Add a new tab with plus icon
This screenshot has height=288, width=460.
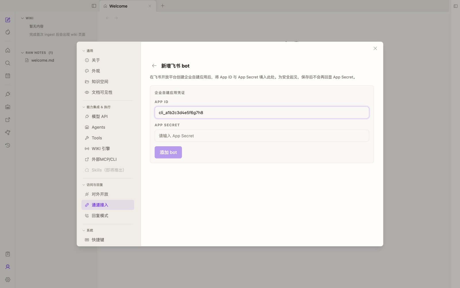click(x=163, y=6)
